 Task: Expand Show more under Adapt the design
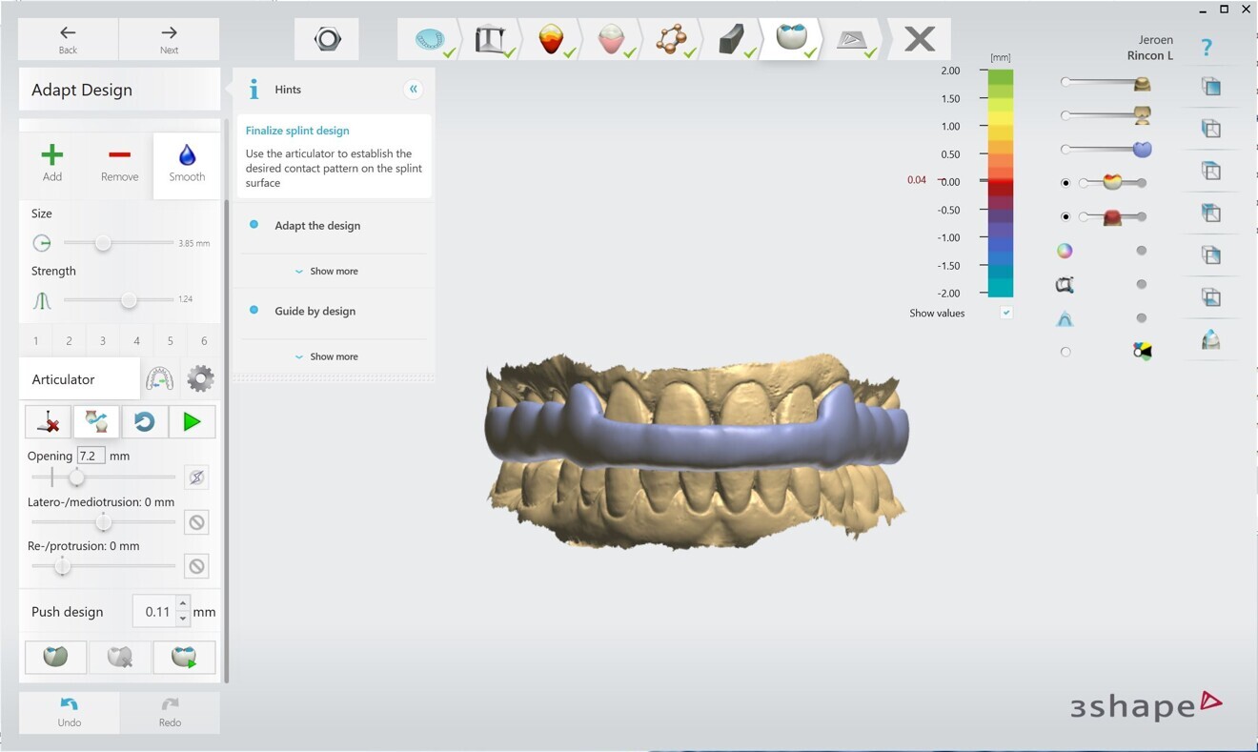[327, 272]
